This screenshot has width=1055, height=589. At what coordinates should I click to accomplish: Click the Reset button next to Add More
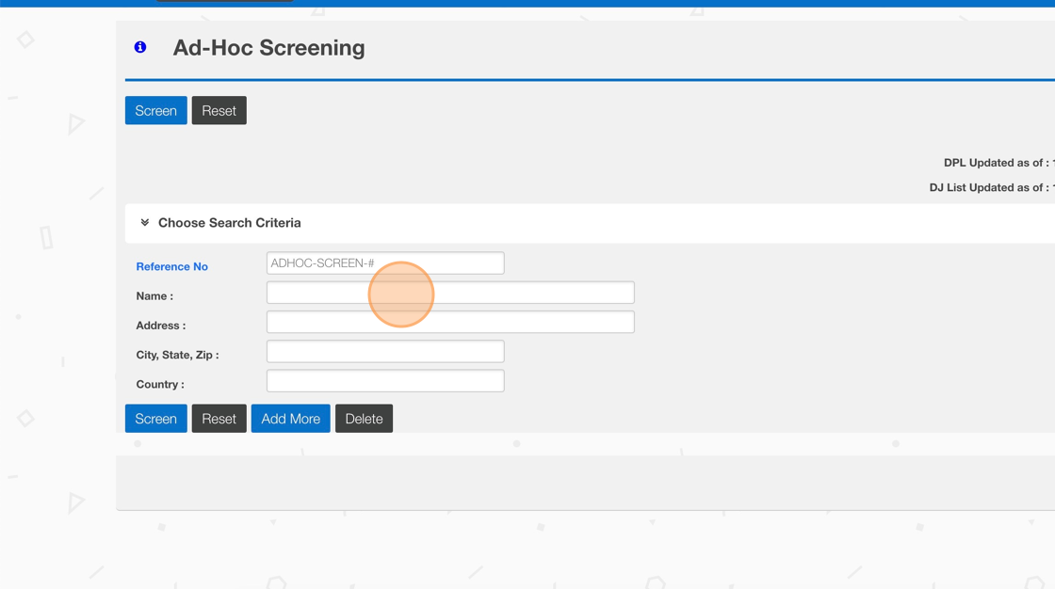[219, 419]
